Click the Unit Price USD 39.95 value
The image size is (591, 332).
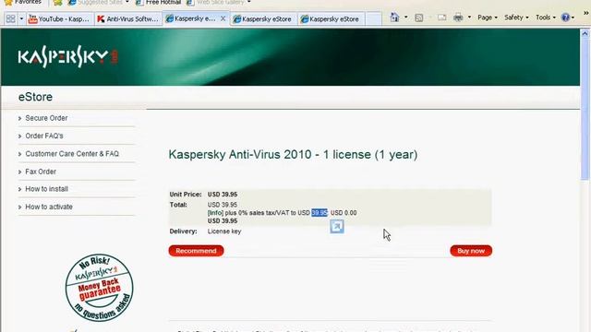(223, 195)
